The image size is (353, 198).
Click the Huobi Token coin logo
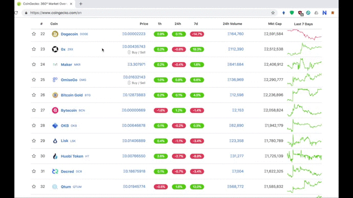click(55, 156)
